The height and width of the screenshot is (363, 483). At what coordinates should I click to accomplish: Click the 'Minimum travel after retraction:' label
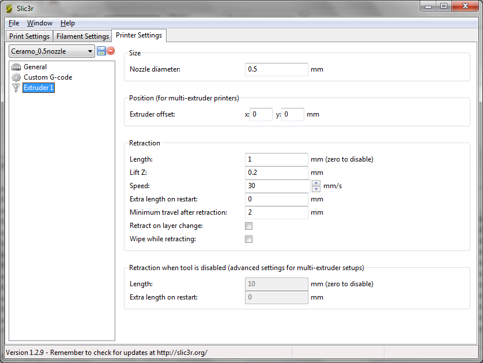pyautogui.click(x=178, y=212)
